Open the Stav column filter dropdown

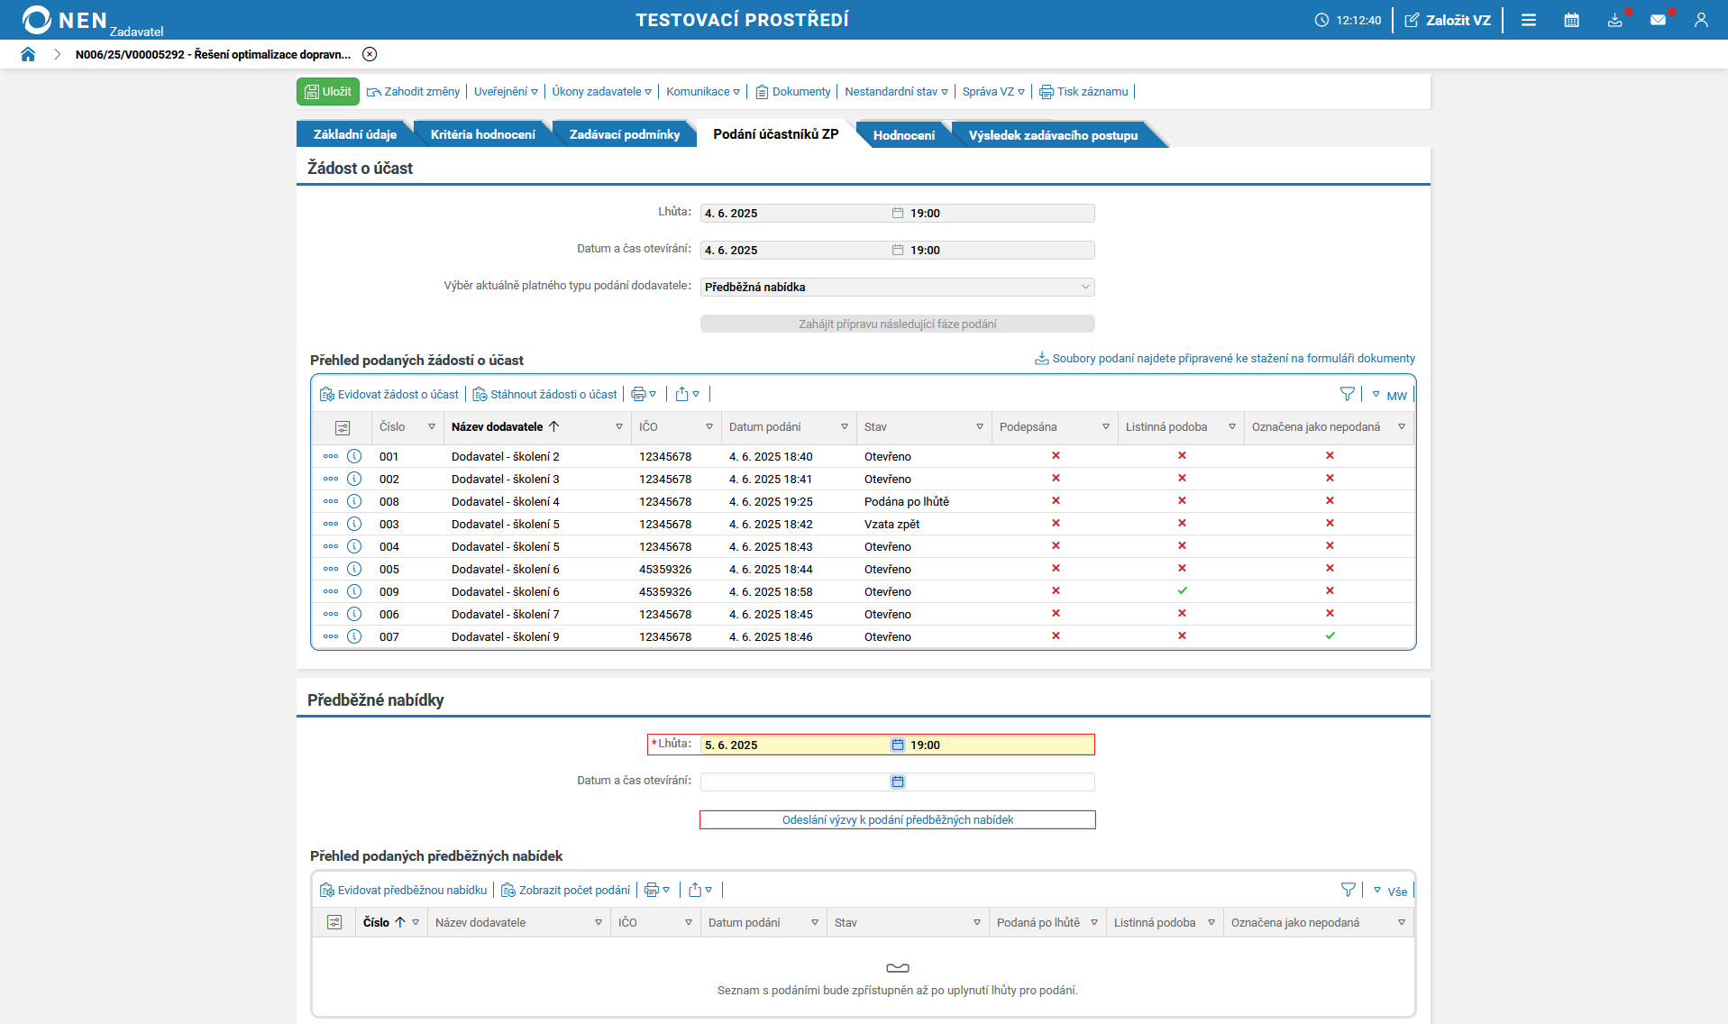point(979,426)
